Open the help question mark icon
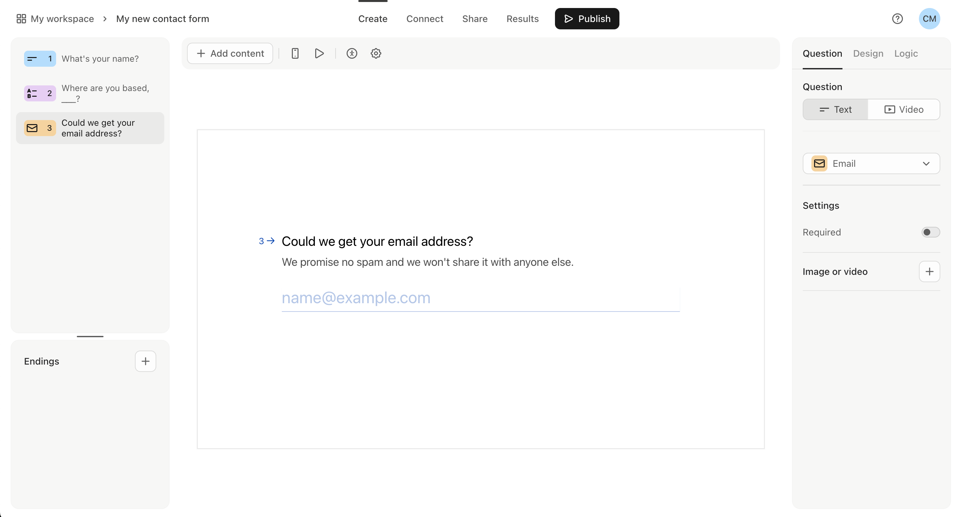 coord(898,18)
